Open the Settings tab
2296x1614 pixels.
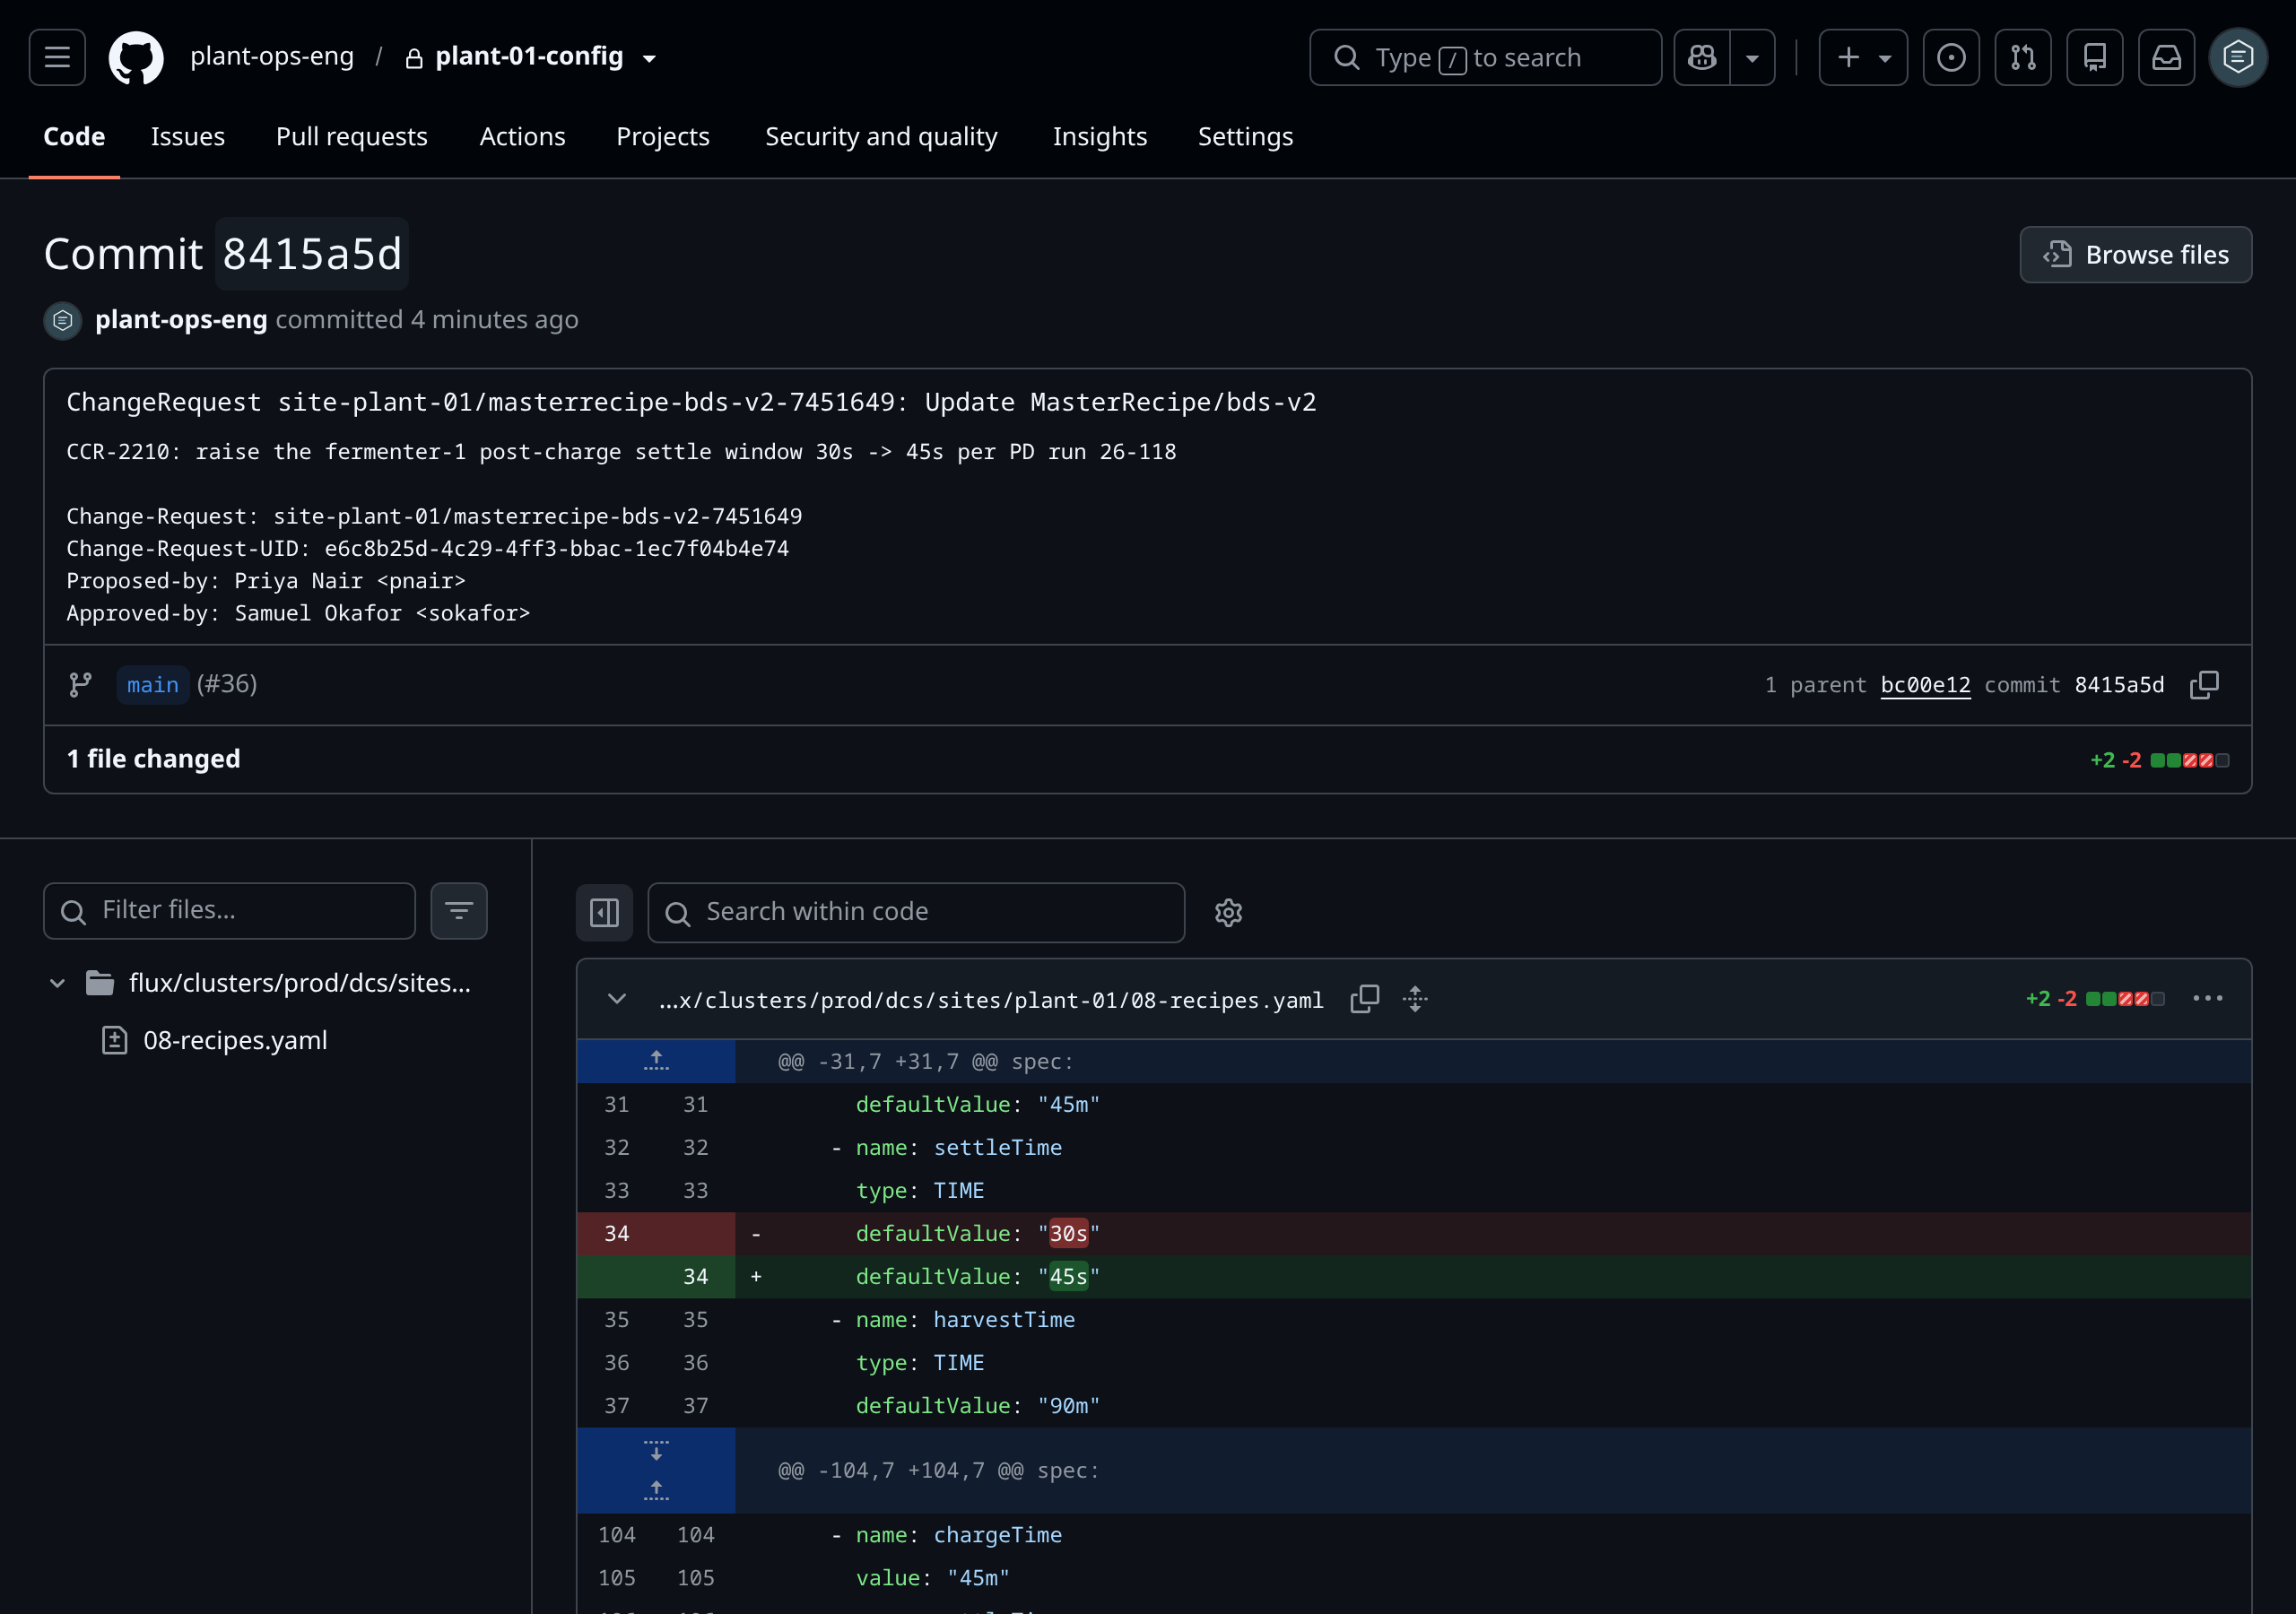tap(1245, 136)
